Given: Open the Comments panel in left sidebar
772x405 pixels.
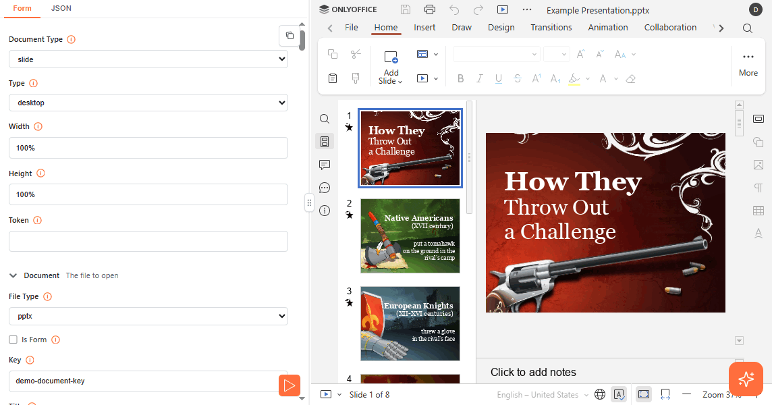Looking at the screenshot, I should 325,165.
